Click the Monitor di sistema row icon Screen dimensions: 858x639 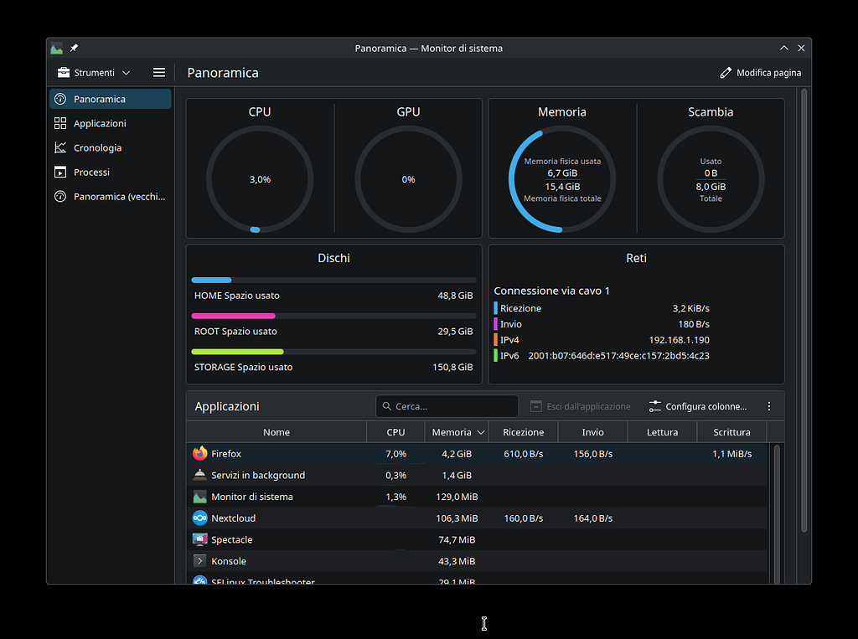coord(199,496)
